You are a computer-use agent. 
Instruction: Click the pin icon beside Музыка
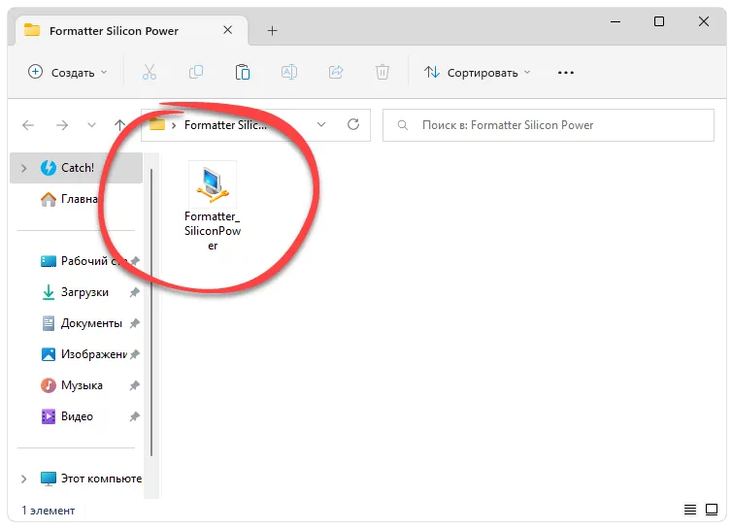point(134,385)
